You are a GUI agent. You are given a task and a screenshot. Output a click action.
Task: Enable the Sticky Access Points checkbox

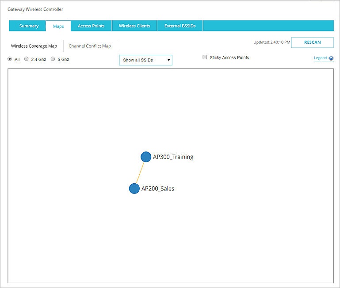tap(205, 57)
